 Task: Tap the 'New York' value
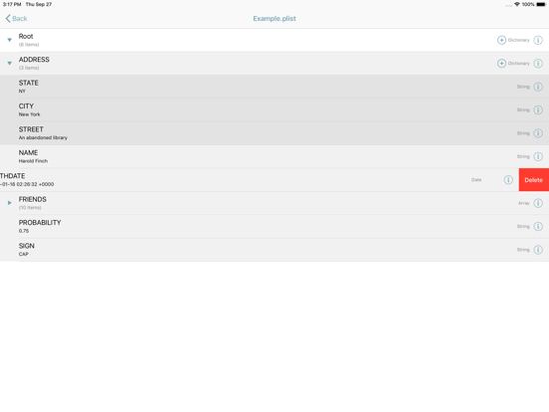(30, 114)
